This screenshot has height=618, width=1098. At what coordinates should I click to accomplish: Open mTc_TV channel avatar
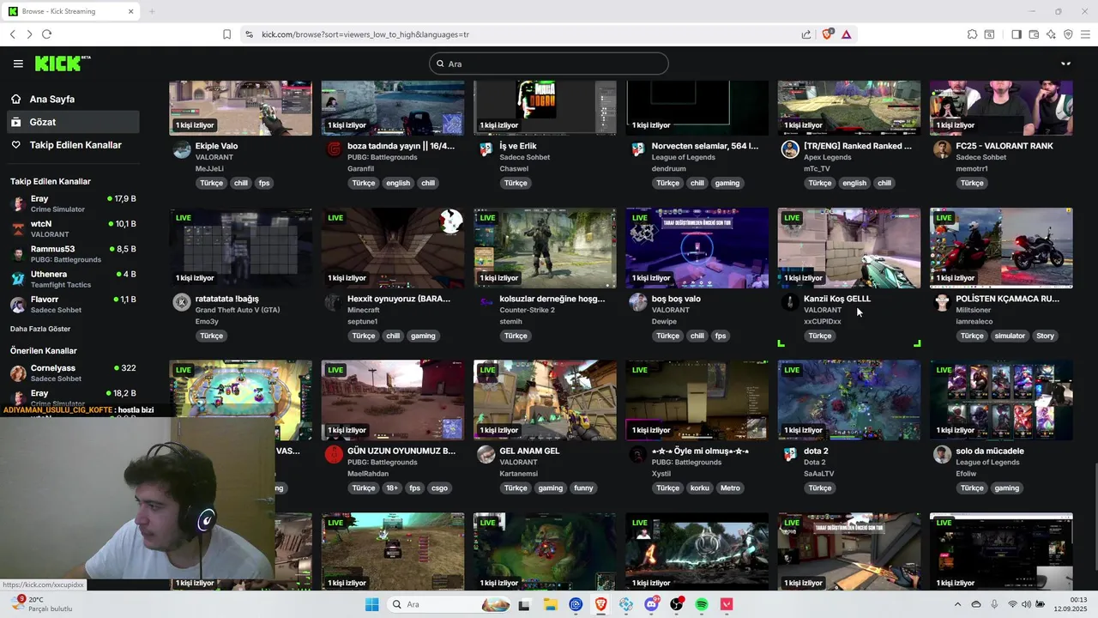[x=790, y=149]
